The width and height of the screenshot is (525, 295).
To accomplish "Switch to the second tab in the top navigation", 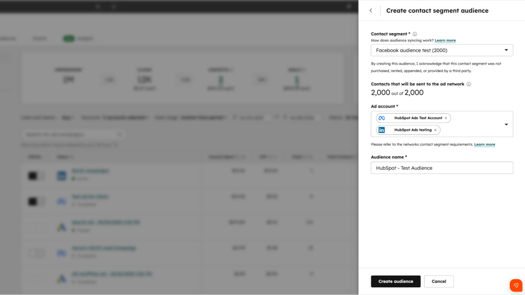I will 39,38.
